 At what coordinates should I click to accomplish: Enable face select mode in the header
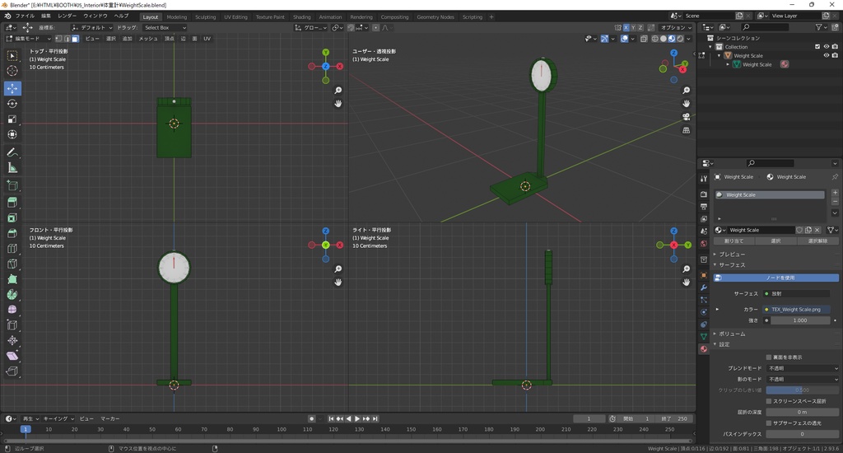(76, 39)
